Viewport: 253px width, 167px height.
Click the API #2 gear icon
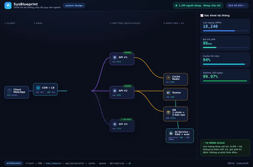pyautogui.click(x=115, y=91)
